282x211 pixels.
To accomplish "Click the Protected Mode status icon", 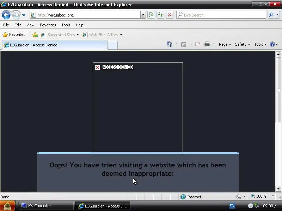I will click(x=239, y=197).
